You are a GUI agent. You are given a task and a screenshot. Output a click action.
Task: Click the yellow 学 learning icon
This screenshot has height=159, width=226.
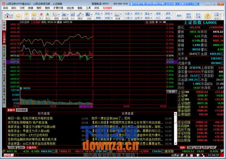(208, 15)
